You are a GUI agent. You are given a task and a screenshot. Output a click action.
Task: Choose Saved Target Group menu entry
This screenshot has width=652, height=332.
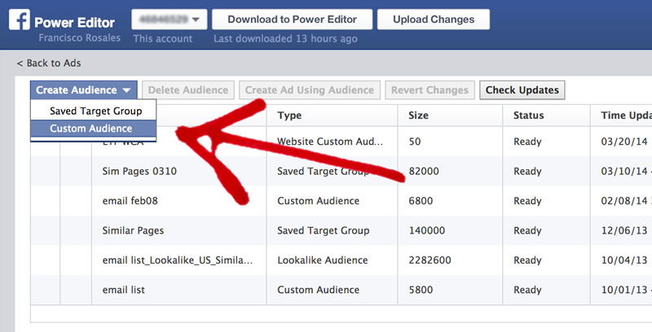tap(95, 111)
